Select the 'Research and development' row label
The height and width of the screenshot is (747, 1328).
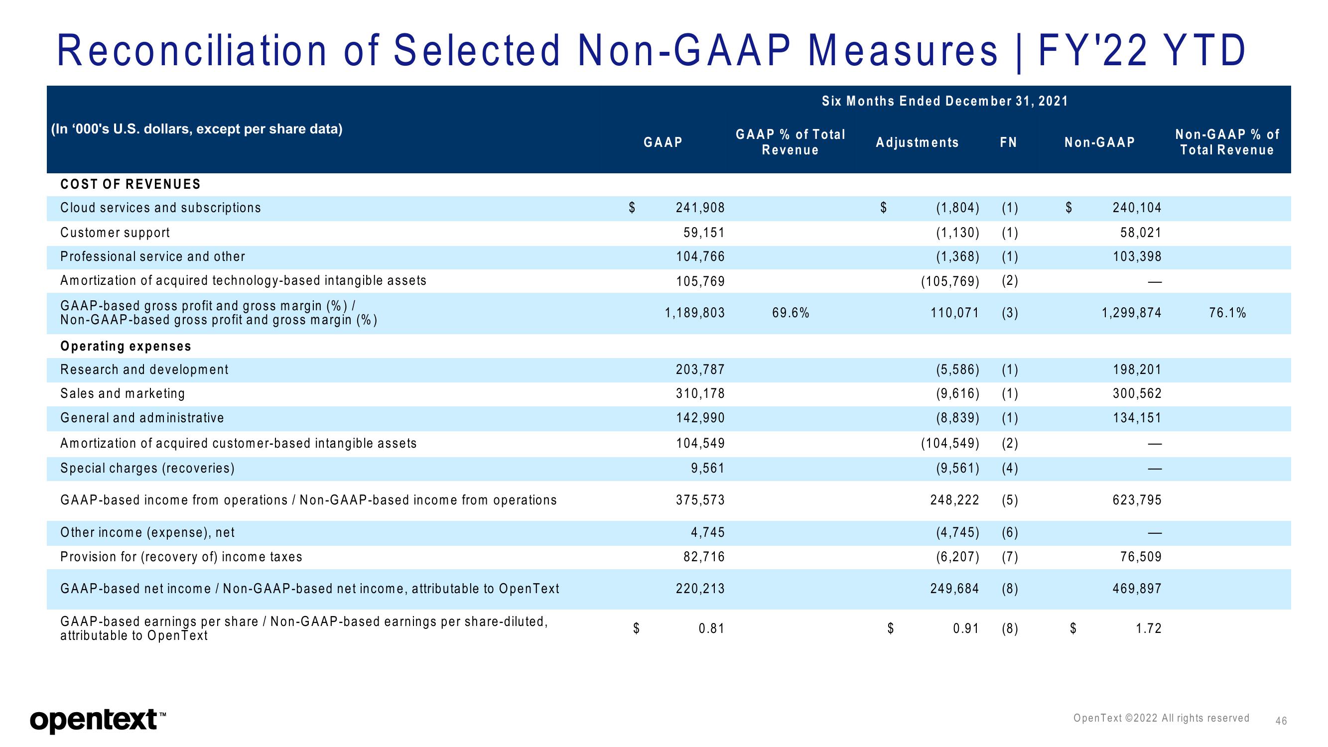coord(144,370)
